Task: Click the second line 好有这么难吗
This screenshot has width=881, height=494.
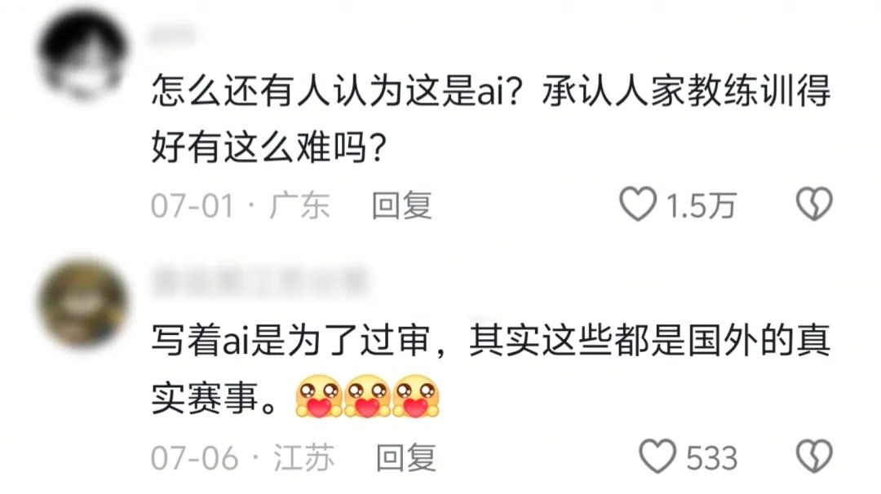Action: pos(269,148)
